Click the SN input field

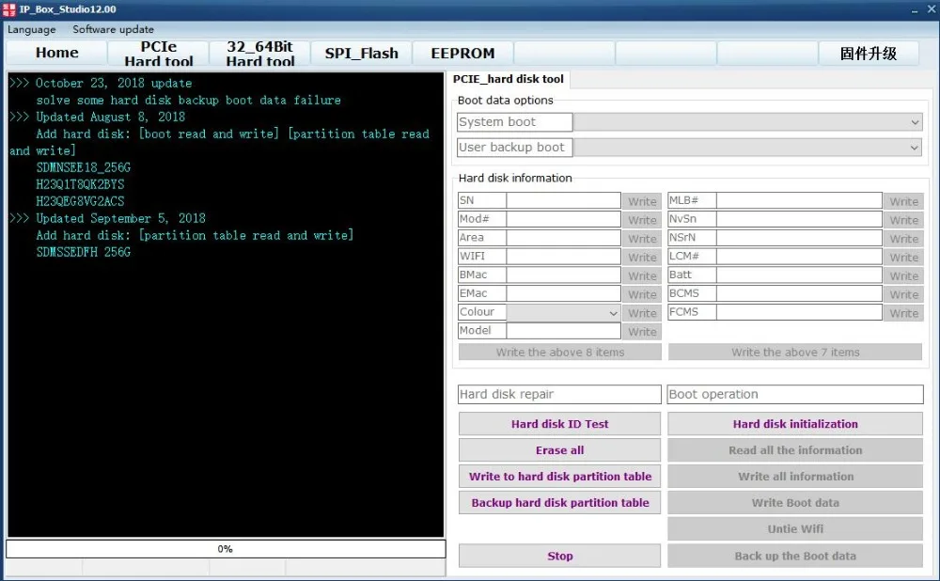[x=563, y=200]
